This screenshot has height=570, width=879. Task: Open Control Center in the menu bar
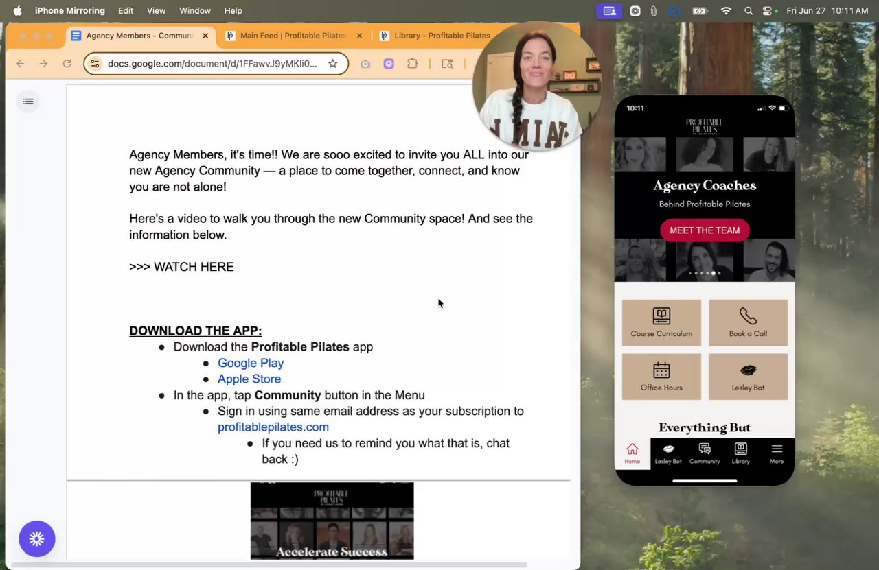pyautogui.click(x=768, y=10)
